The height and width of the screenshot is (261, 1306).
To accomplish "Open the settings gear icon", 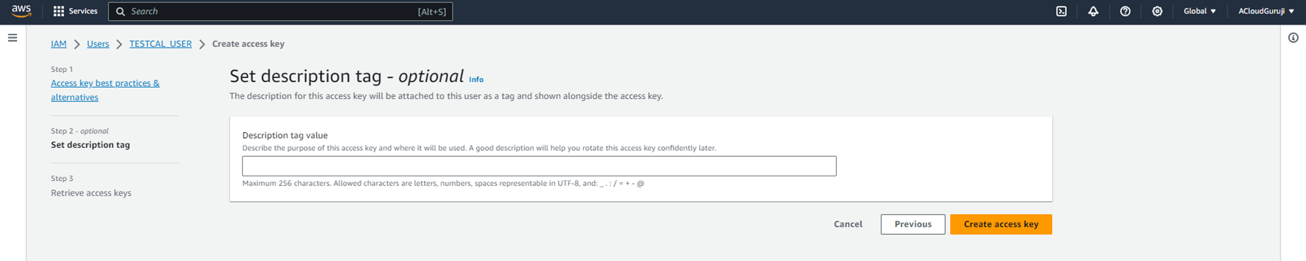I will pyautogui.click(x=1157, y=11).
